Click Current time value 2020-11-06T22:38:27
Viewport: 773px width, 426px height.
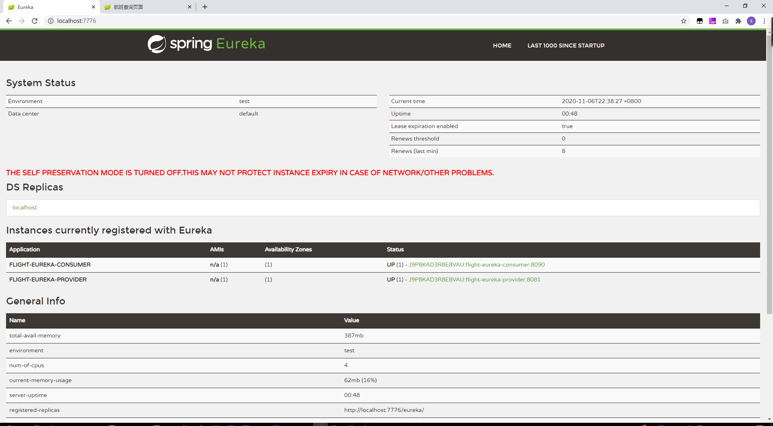[x=601, y=101]
